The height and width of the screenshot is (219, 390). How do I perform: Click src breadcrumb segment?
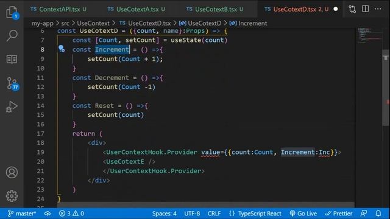click(x=65, y=23)
